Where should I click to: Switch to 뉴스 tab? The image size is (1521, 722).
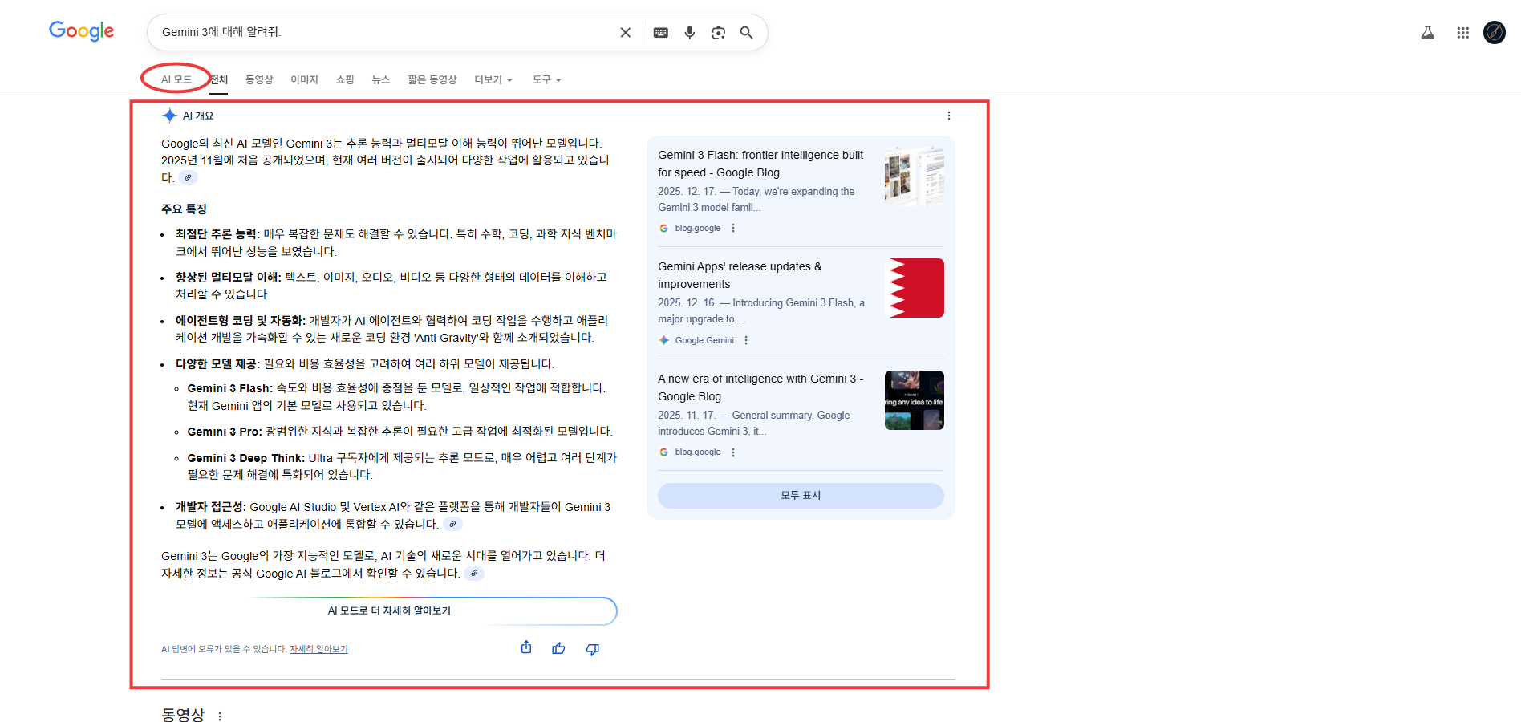tap(380, 79)
